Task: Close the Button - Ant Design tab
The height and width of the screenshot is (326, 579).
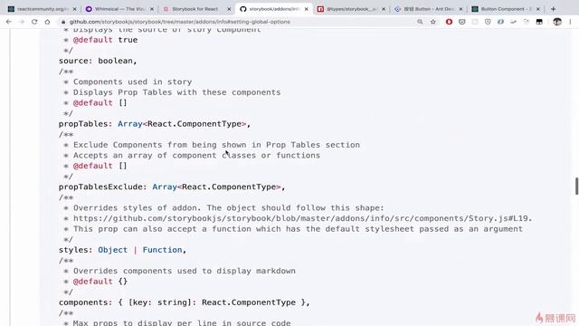Action: click(x=460, y=9)
